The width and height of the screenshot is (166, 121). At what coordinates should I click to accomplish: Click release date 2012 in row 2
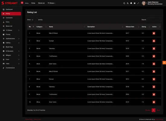[x=127, y=41]
